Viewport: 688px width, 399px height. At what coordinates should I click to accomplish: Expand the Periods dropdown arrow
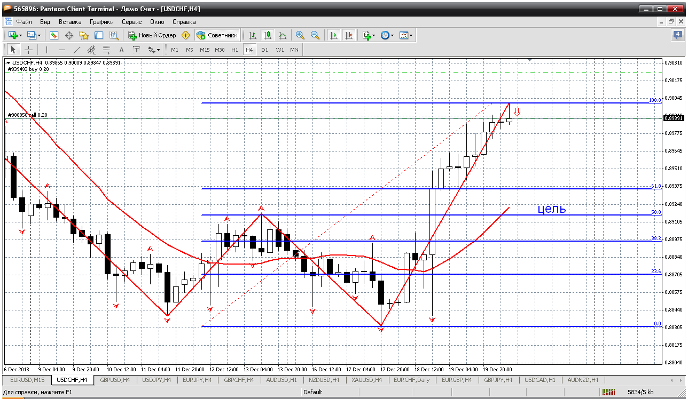point(392,35)
